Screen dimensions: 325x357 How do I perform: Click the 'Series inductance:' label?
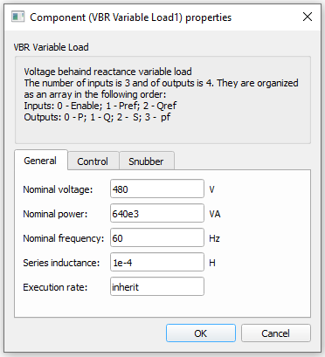tap(61, 263)
